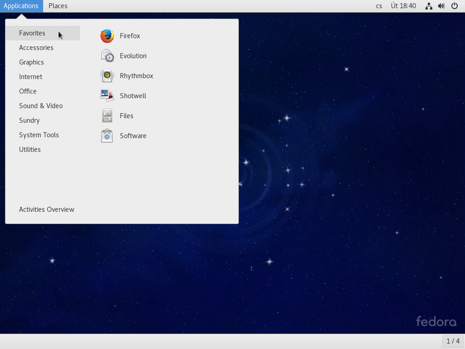
Task: Click the Rhythmbox speaker icon
Action: coord(107,76)
